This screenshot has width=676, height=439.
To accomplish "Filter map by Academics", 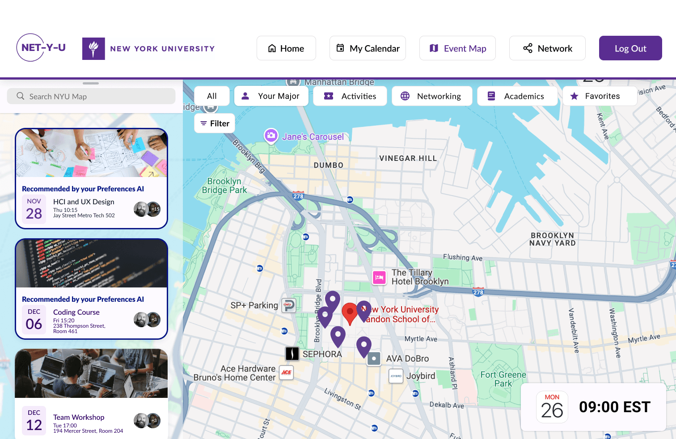I will pos(517,96).
